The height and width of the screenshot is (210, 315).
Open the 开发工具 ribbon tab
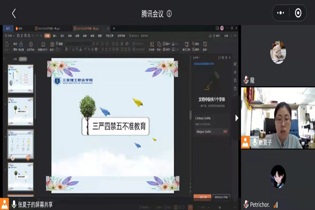(110, 36)
